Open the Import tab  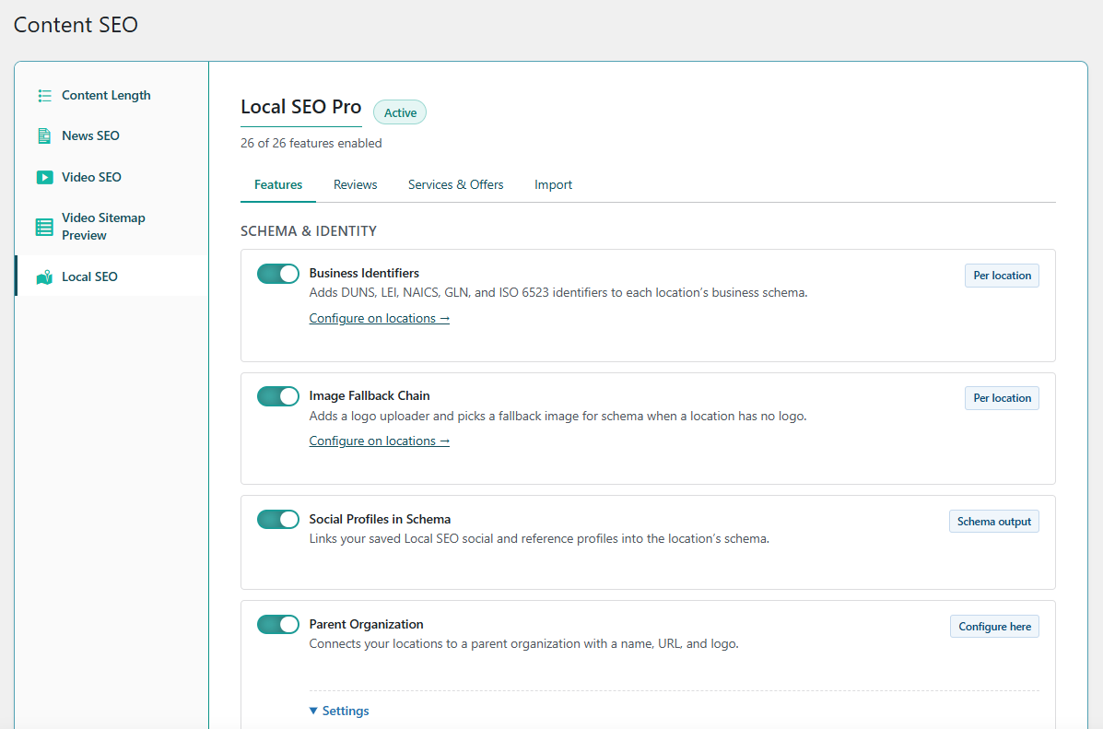[x=553, y=185]
